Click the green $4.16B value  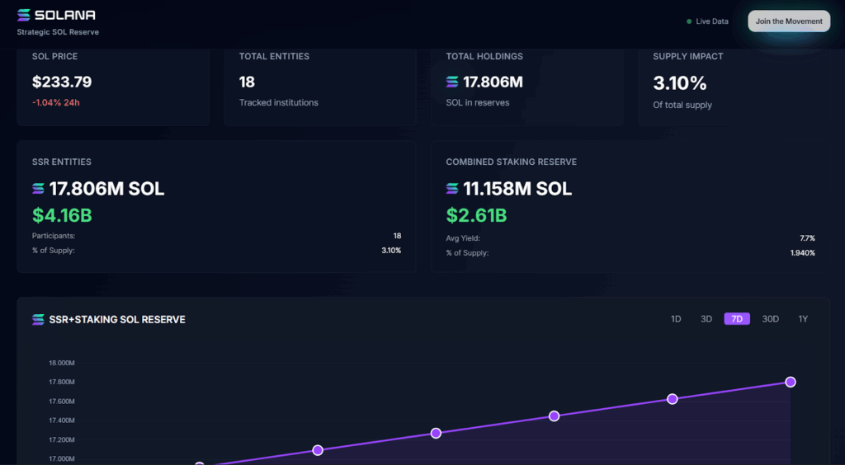click(62, 215)
